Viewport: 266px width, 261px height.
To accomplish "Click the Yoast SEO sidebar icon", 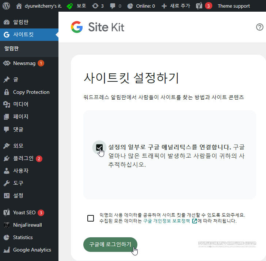I will click(x=7, y=212).
